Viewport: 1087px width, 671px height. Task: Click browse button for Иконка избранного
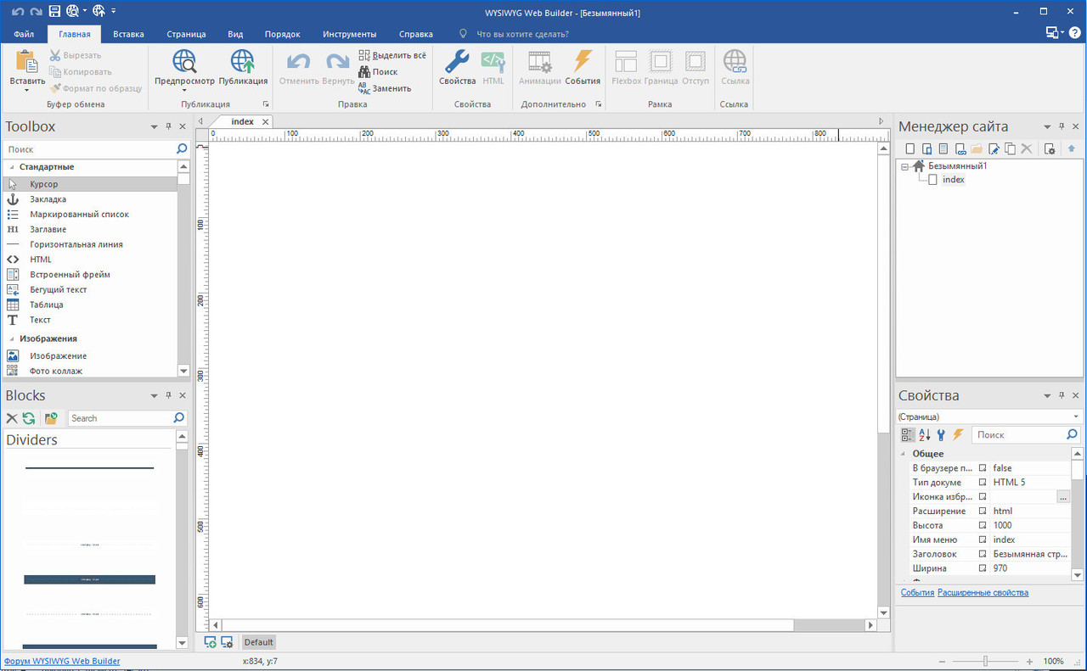tap(1063, 497)
